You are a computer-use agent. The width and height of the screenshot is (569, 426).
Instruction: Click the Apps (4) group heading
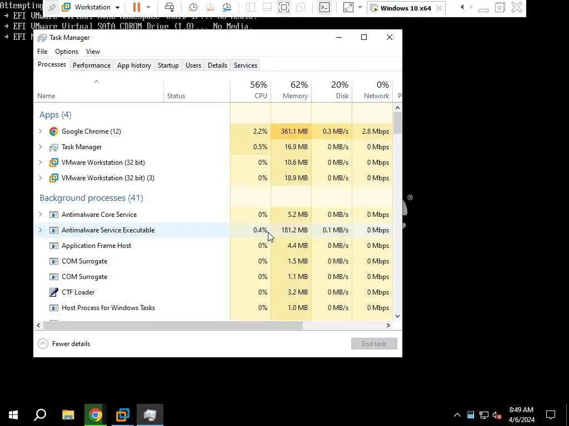[56, 115]
